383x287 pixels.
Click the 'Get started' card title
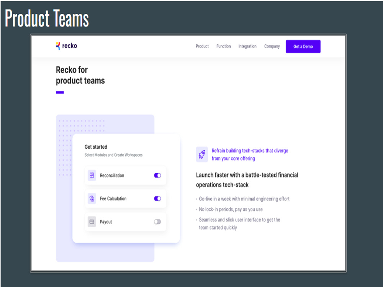(96, 147)
